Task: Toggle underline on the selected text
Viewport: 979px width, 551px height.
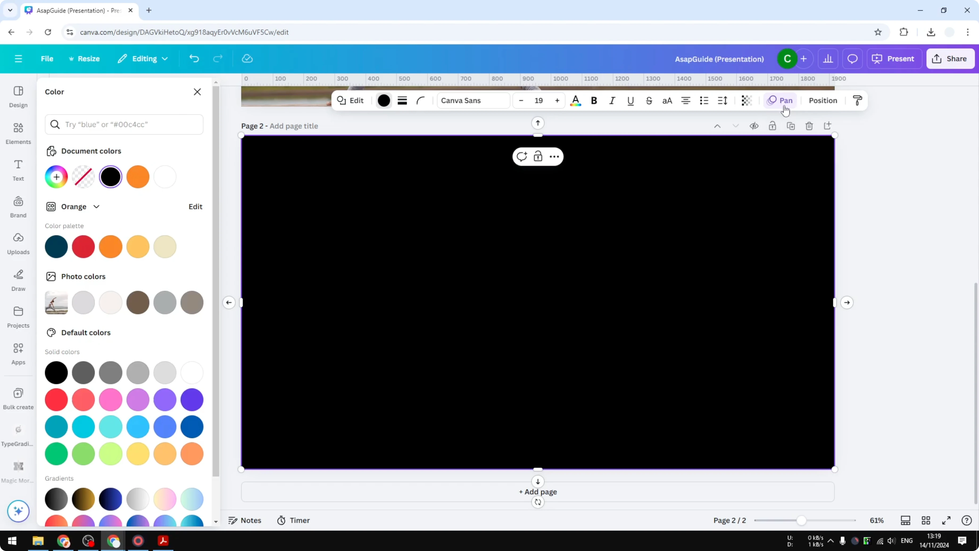Action: 630,100
